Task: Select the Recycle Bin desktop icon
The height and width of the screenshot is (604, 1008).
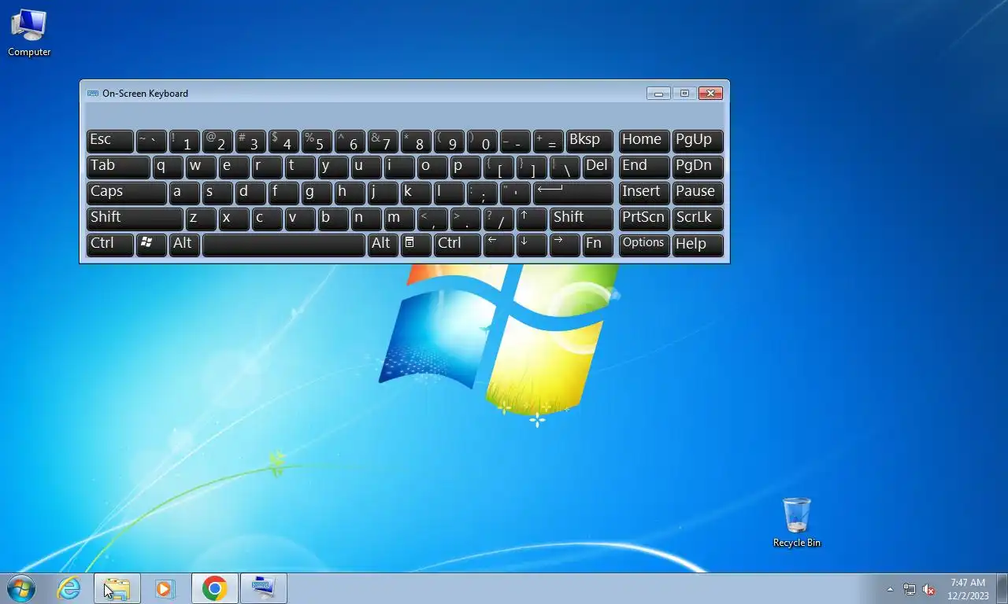Action: click(x=797, y=523)
